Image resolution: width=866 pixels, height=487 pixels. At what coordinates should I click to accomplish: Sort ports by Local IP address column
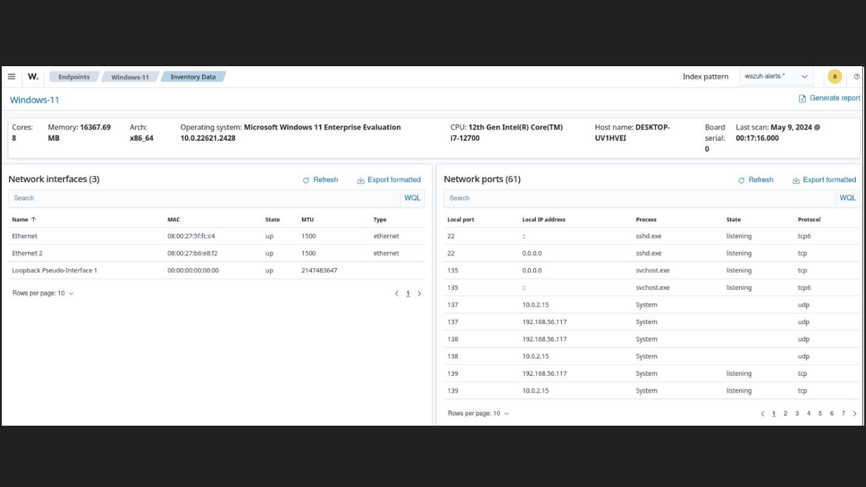544,219
